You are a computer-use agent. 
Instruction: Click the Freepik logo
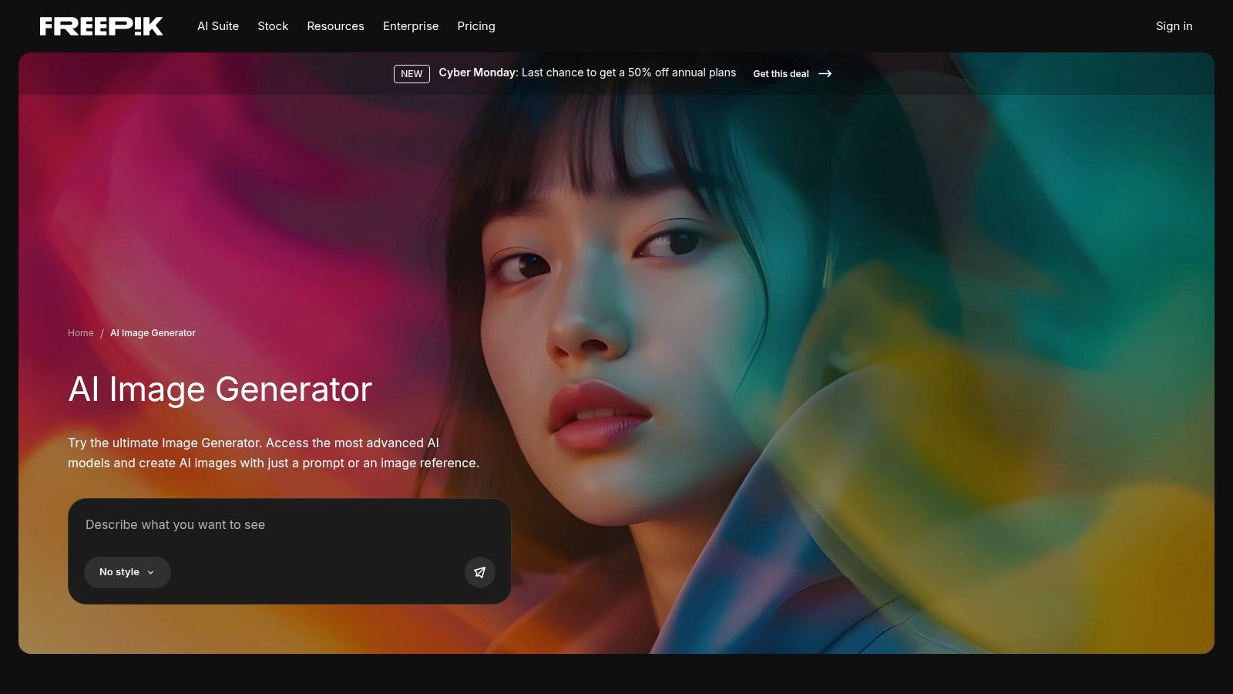tap(101, 25)
